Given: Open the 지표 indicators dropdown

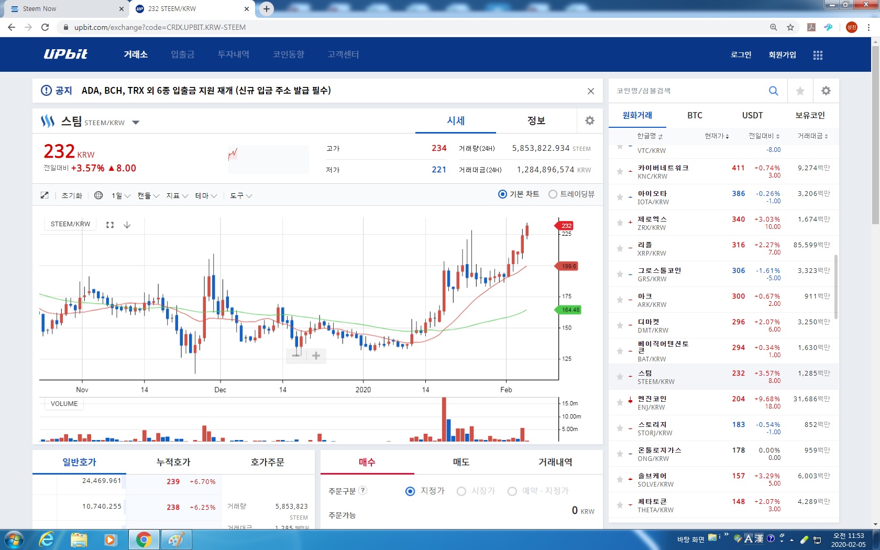Looking at the screenshot, I should pyautogui.click(x=177, y=196).
